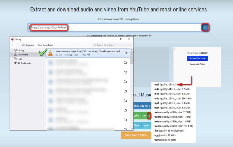233x147 pixels.
Task: Choose webm 48 kHz, size 1.4 MB
Action: pos(173,117)
